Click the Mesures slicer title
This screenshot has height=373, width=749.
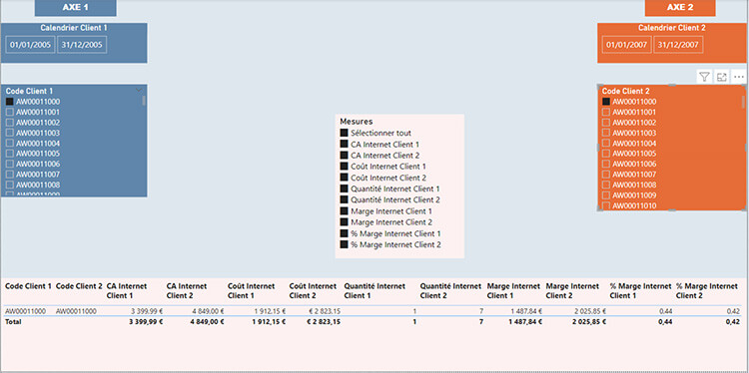(357, 121)
